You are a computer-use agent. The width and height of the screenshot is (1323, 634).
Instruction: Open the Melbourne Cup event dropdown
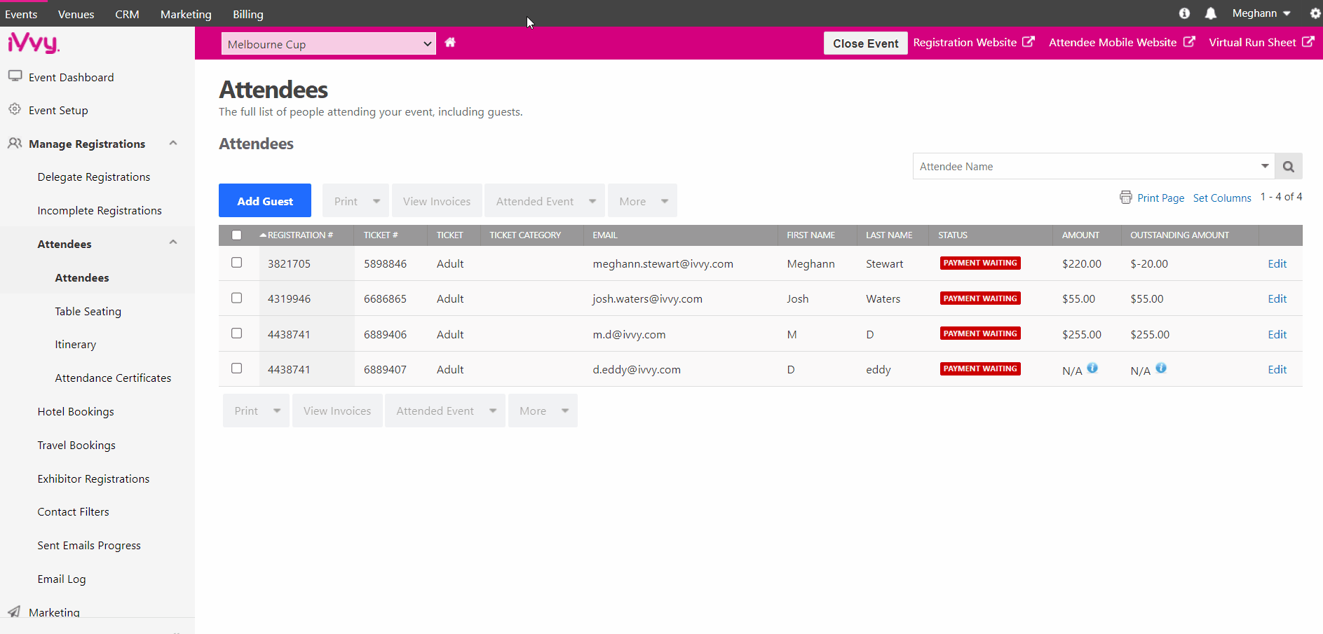coord(328,43)
